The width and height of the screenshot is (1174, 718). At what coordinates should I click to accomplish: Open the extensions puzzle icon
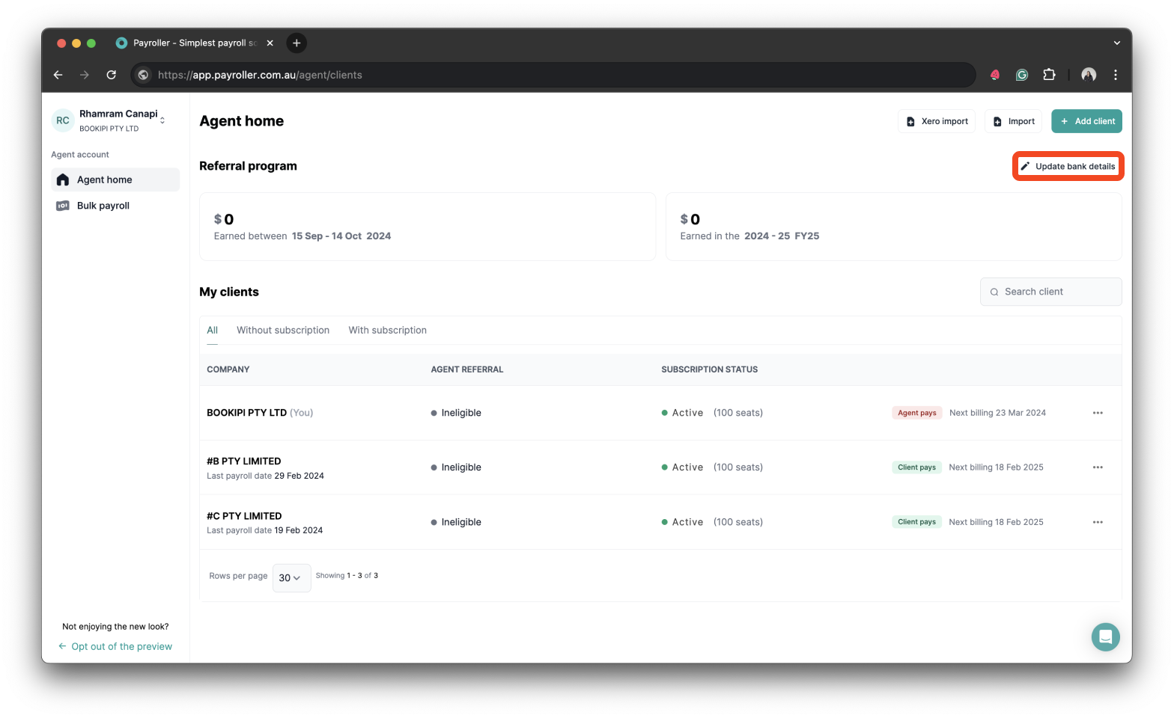click(1049, 75)
